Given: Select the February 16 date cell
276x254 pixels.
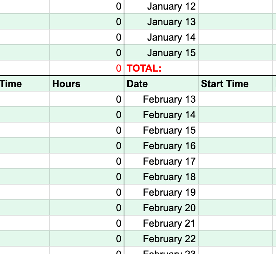Looking at the screenshot, I should pos(162,146).
